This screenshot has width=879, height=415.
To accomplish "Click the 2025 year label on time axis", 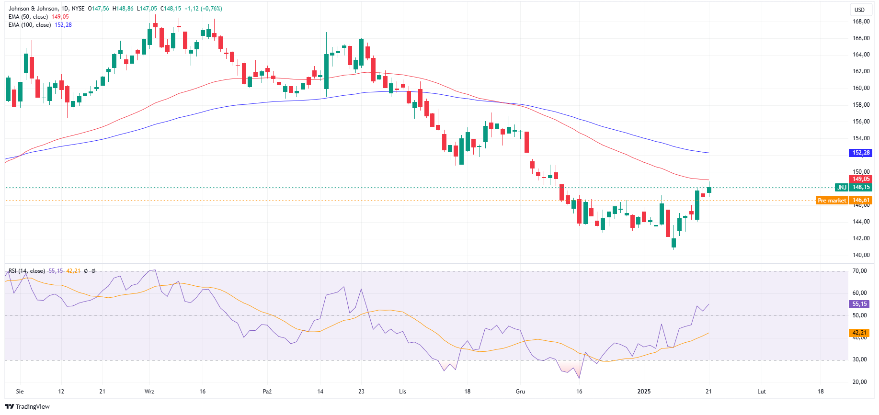I will (x=644, y=392).
